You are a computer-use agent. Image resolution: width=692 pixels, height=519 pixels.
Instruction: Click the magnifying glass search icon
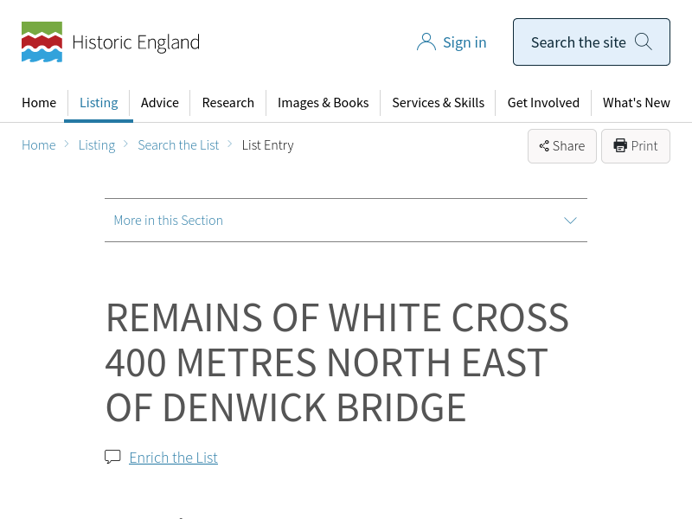tap(644, 42)
